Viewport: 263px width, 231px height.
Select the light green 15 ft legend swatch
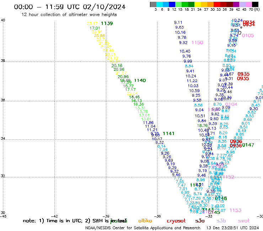tap(179, 4)
